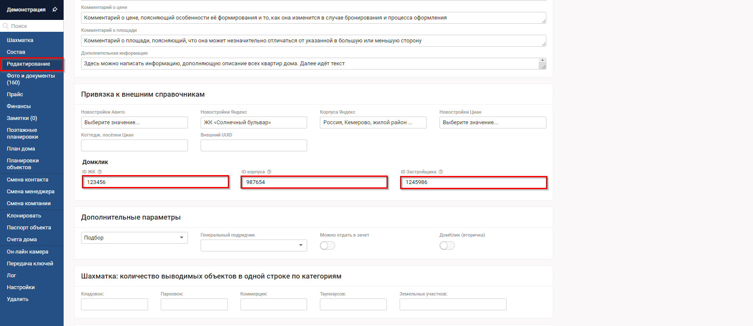Click help icon beside ID ЖК label

pyautogui.click(x=100, y=172)
